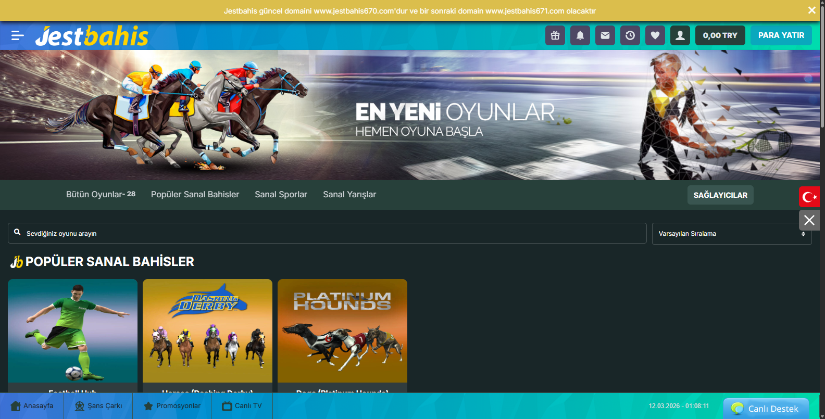Select Bütün Oyunlar tab
The height and width of the screenshot is (419, 825).
click(x=101, y=194)
